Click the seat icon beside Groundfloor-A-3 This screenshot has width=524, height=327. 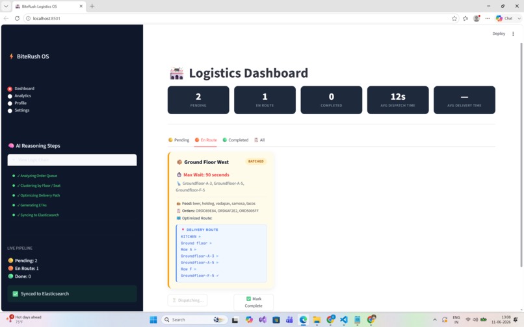tap(179, 183)
